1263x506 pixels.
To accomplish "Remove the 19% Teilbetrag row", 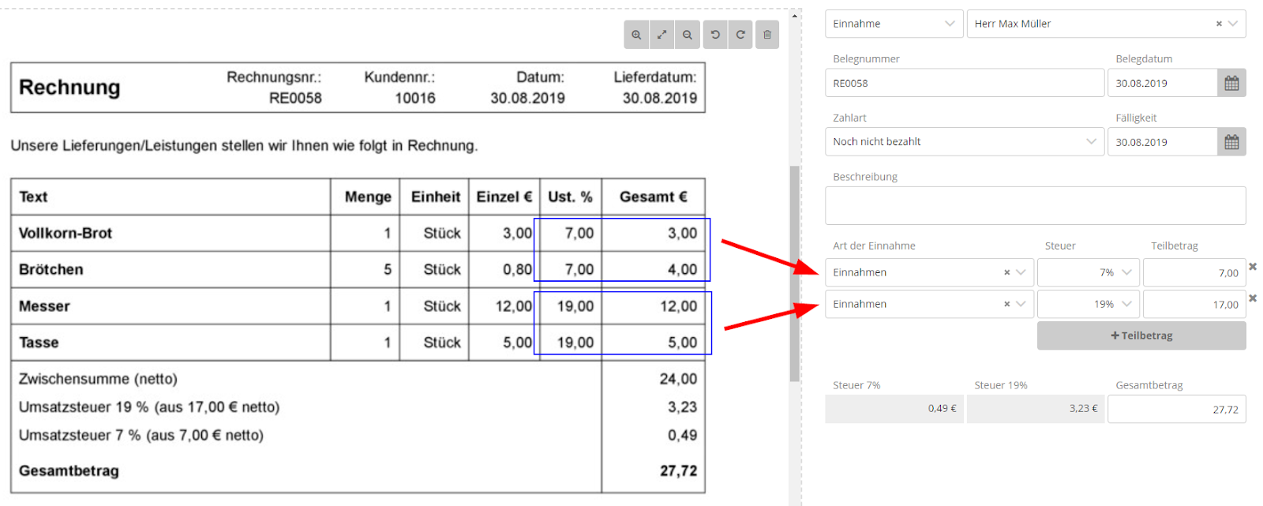I will point(1253,298).
